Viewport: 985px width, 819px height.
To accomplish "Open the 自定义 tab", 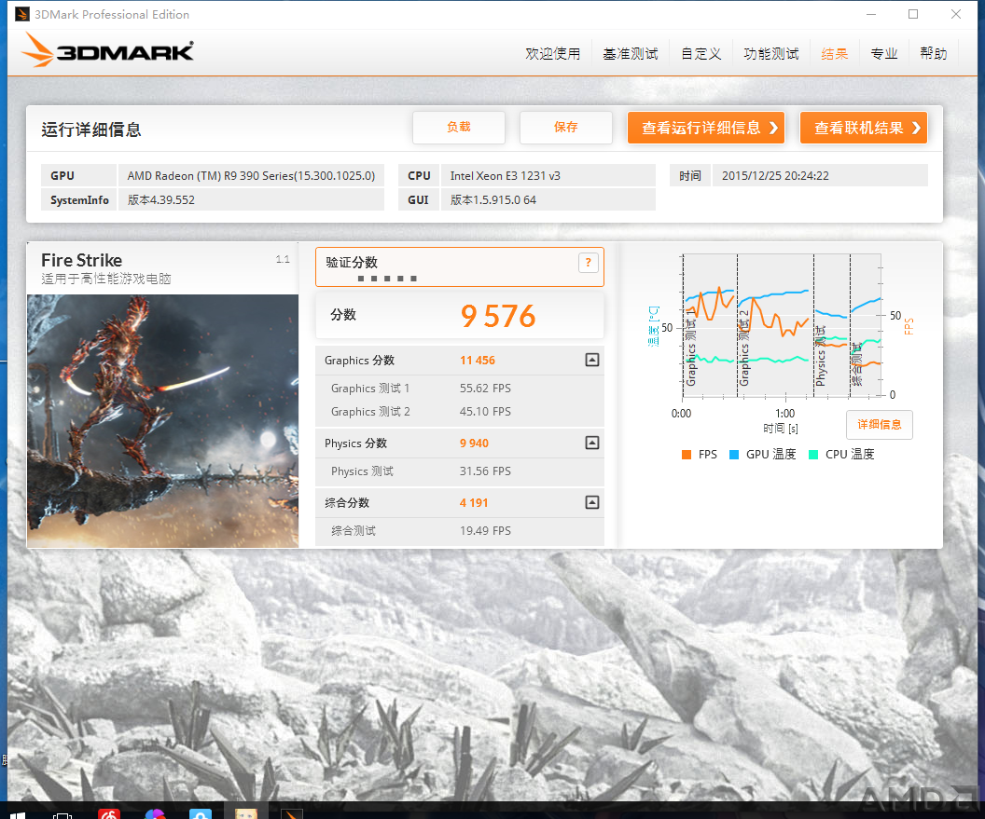I will pos(701,54).
